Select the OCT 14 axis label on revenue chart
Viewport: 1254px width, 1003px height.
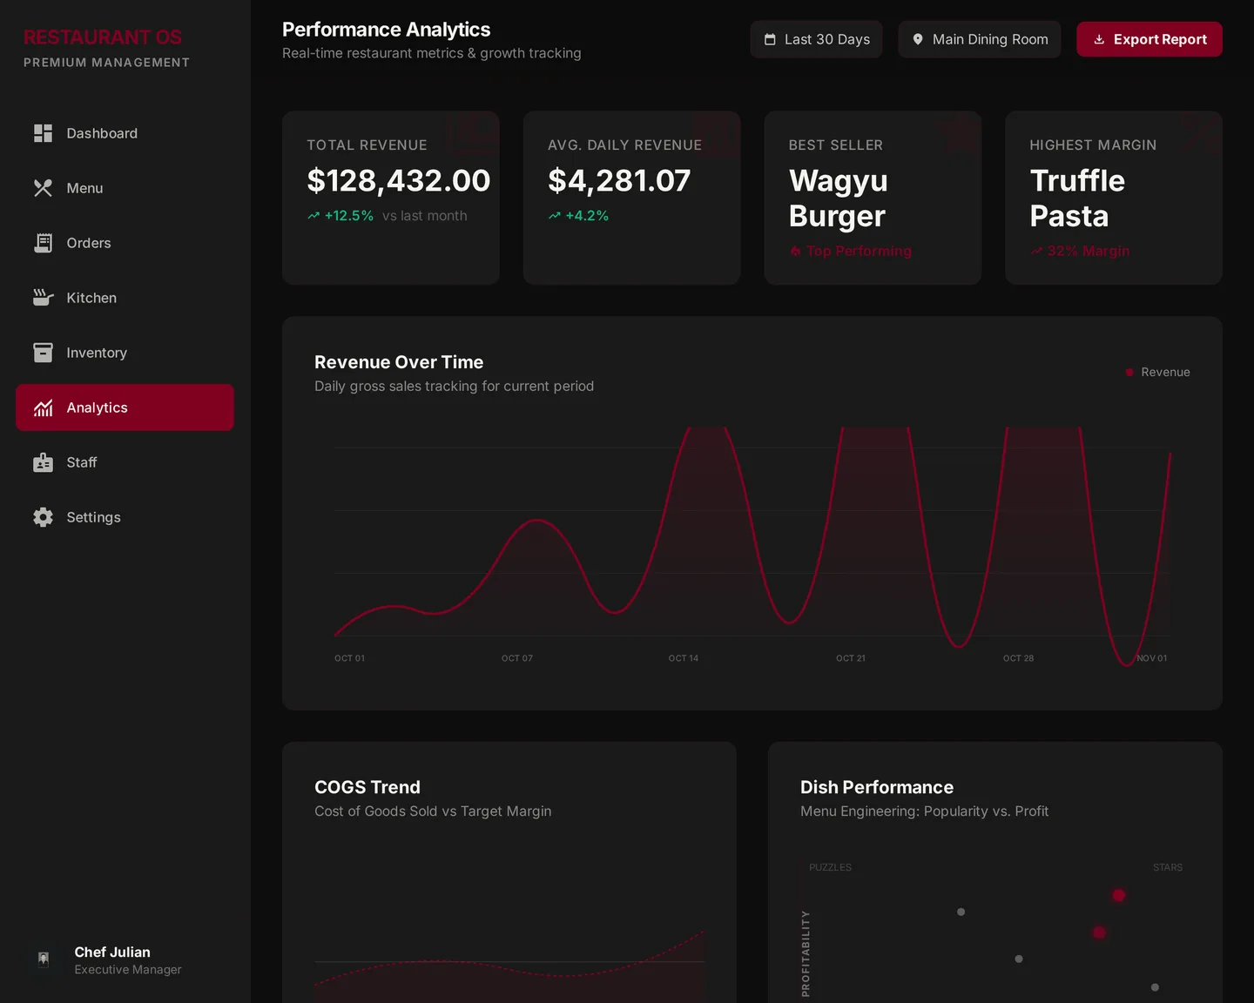(x=683, y=658)
